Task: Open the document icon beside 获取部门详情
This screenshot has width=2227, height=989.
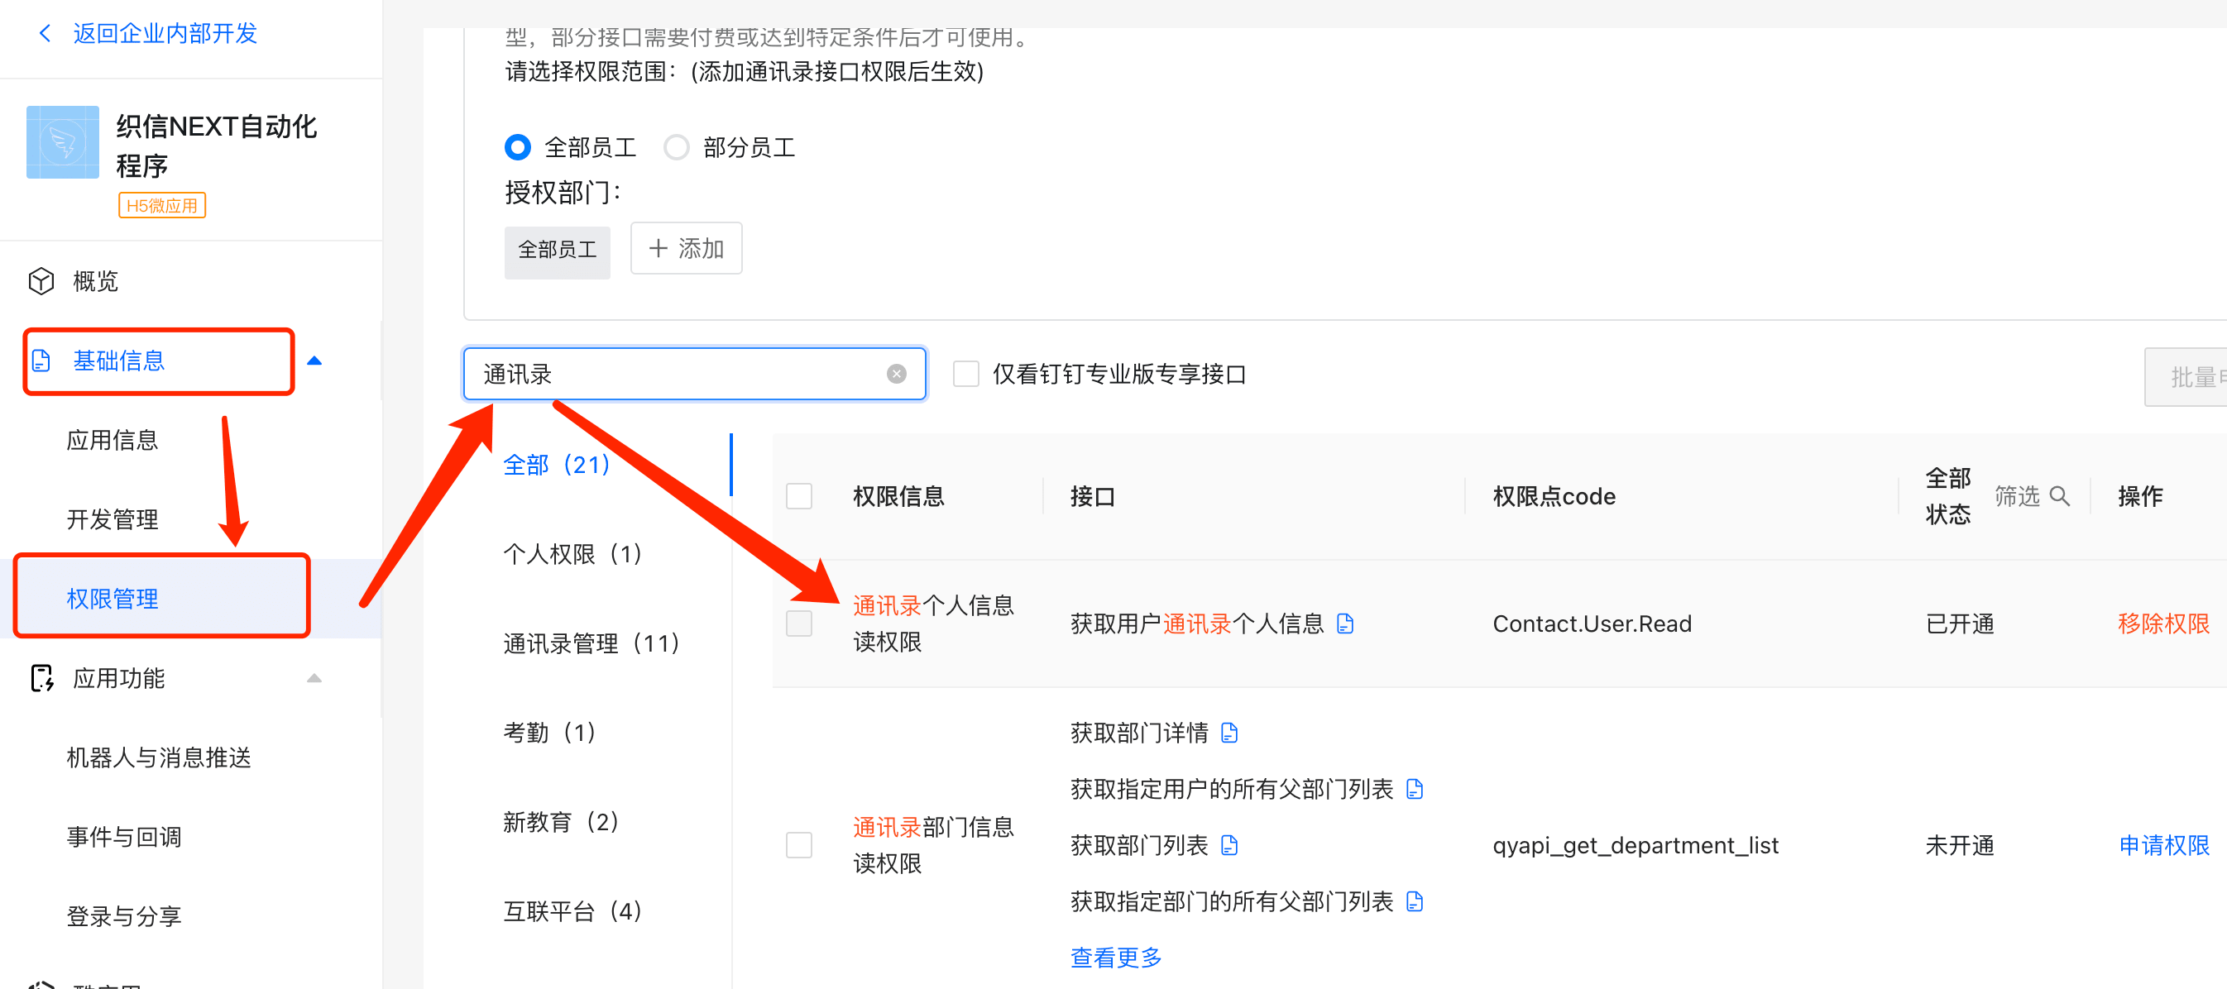Action: tap(1229, 733)
